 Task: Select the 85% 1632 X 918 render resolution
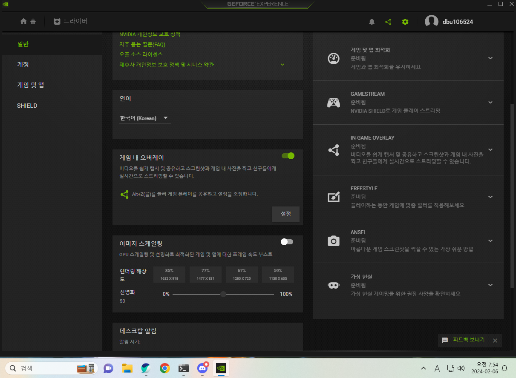click(x=169, y=275)
